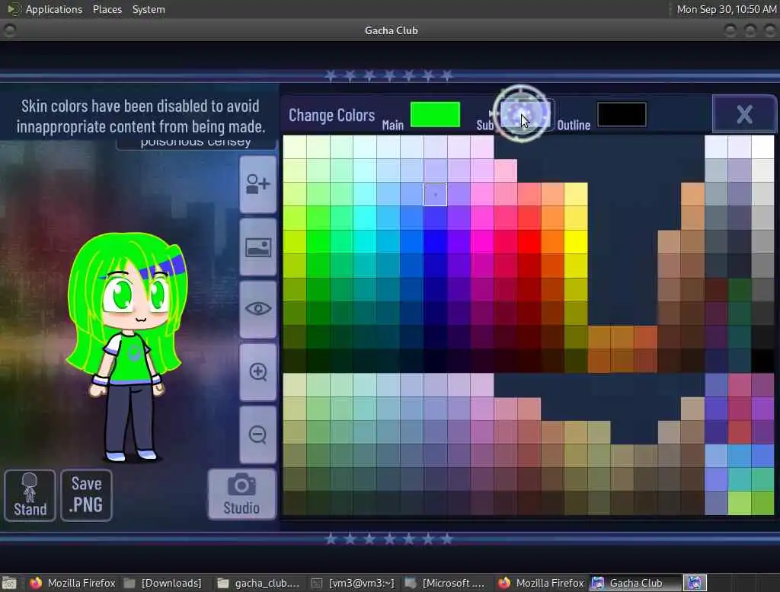Select the Sub color swatch
The height and width of the screenshot is (592, 780).
(527, 114)
